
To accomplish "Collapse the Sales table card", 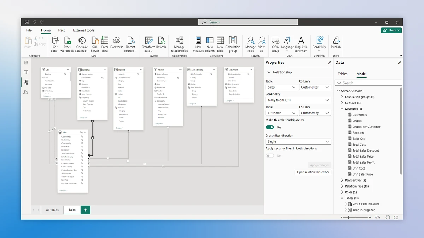I will 64,190.
